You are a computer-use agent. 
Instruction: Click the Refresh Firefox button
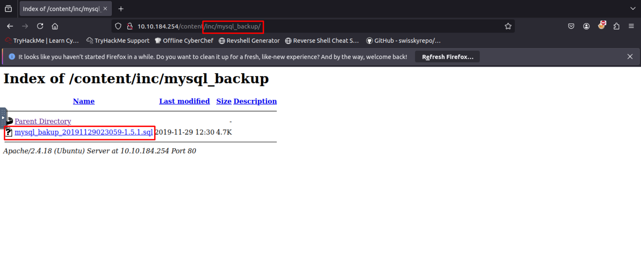pyautogui.click(x=447, y=57)
